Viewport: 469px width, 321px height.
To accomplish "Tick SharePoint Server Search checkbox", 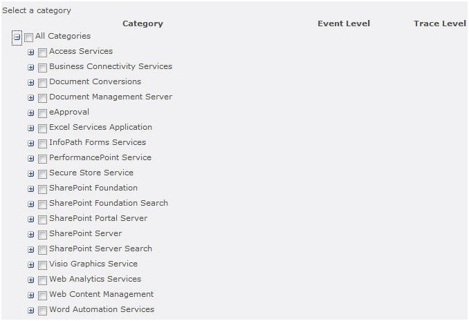I will (x=42, y=250).
